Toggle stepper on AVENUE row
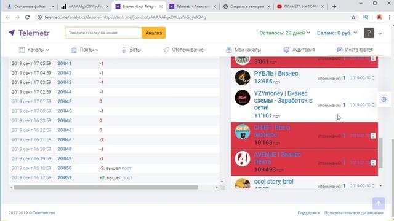Screen dimensions: 394x221 (373, 163)
